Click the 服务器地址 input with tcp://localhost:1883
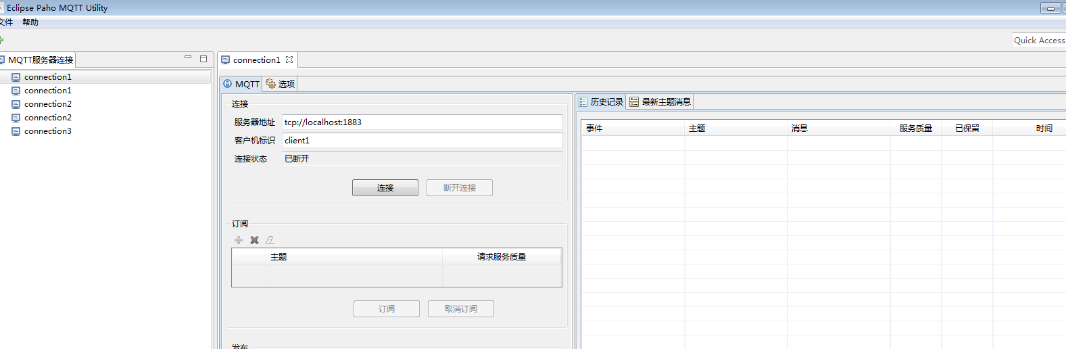Viewport: 1066px width, 349px height. point(422,122)
